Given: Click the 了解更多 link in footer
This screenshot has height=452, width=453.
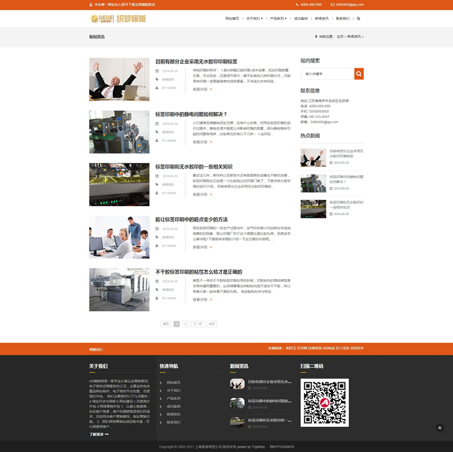Looking at the screenshot, I should click(99, 434).
